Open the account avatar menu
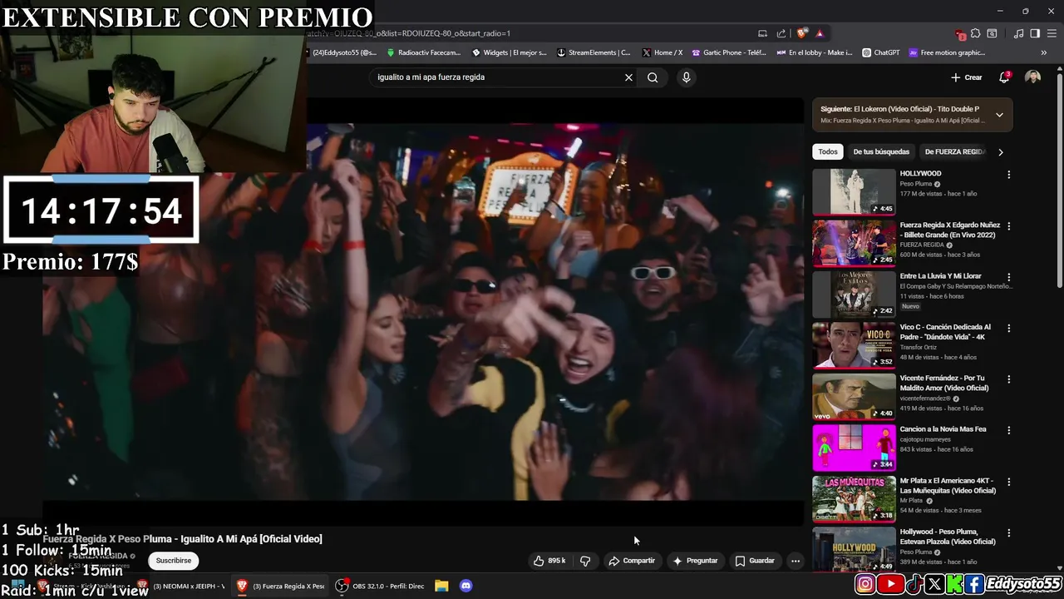Image resolution: width=1064 pixels, height=599 pixels. click(1032, 77)
